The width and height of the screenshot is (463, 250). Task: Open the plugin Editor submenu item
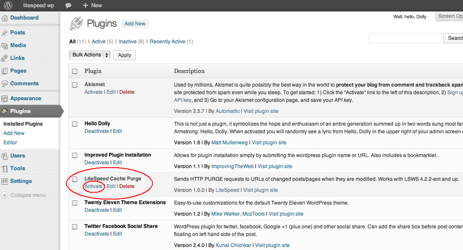(10, 142)
